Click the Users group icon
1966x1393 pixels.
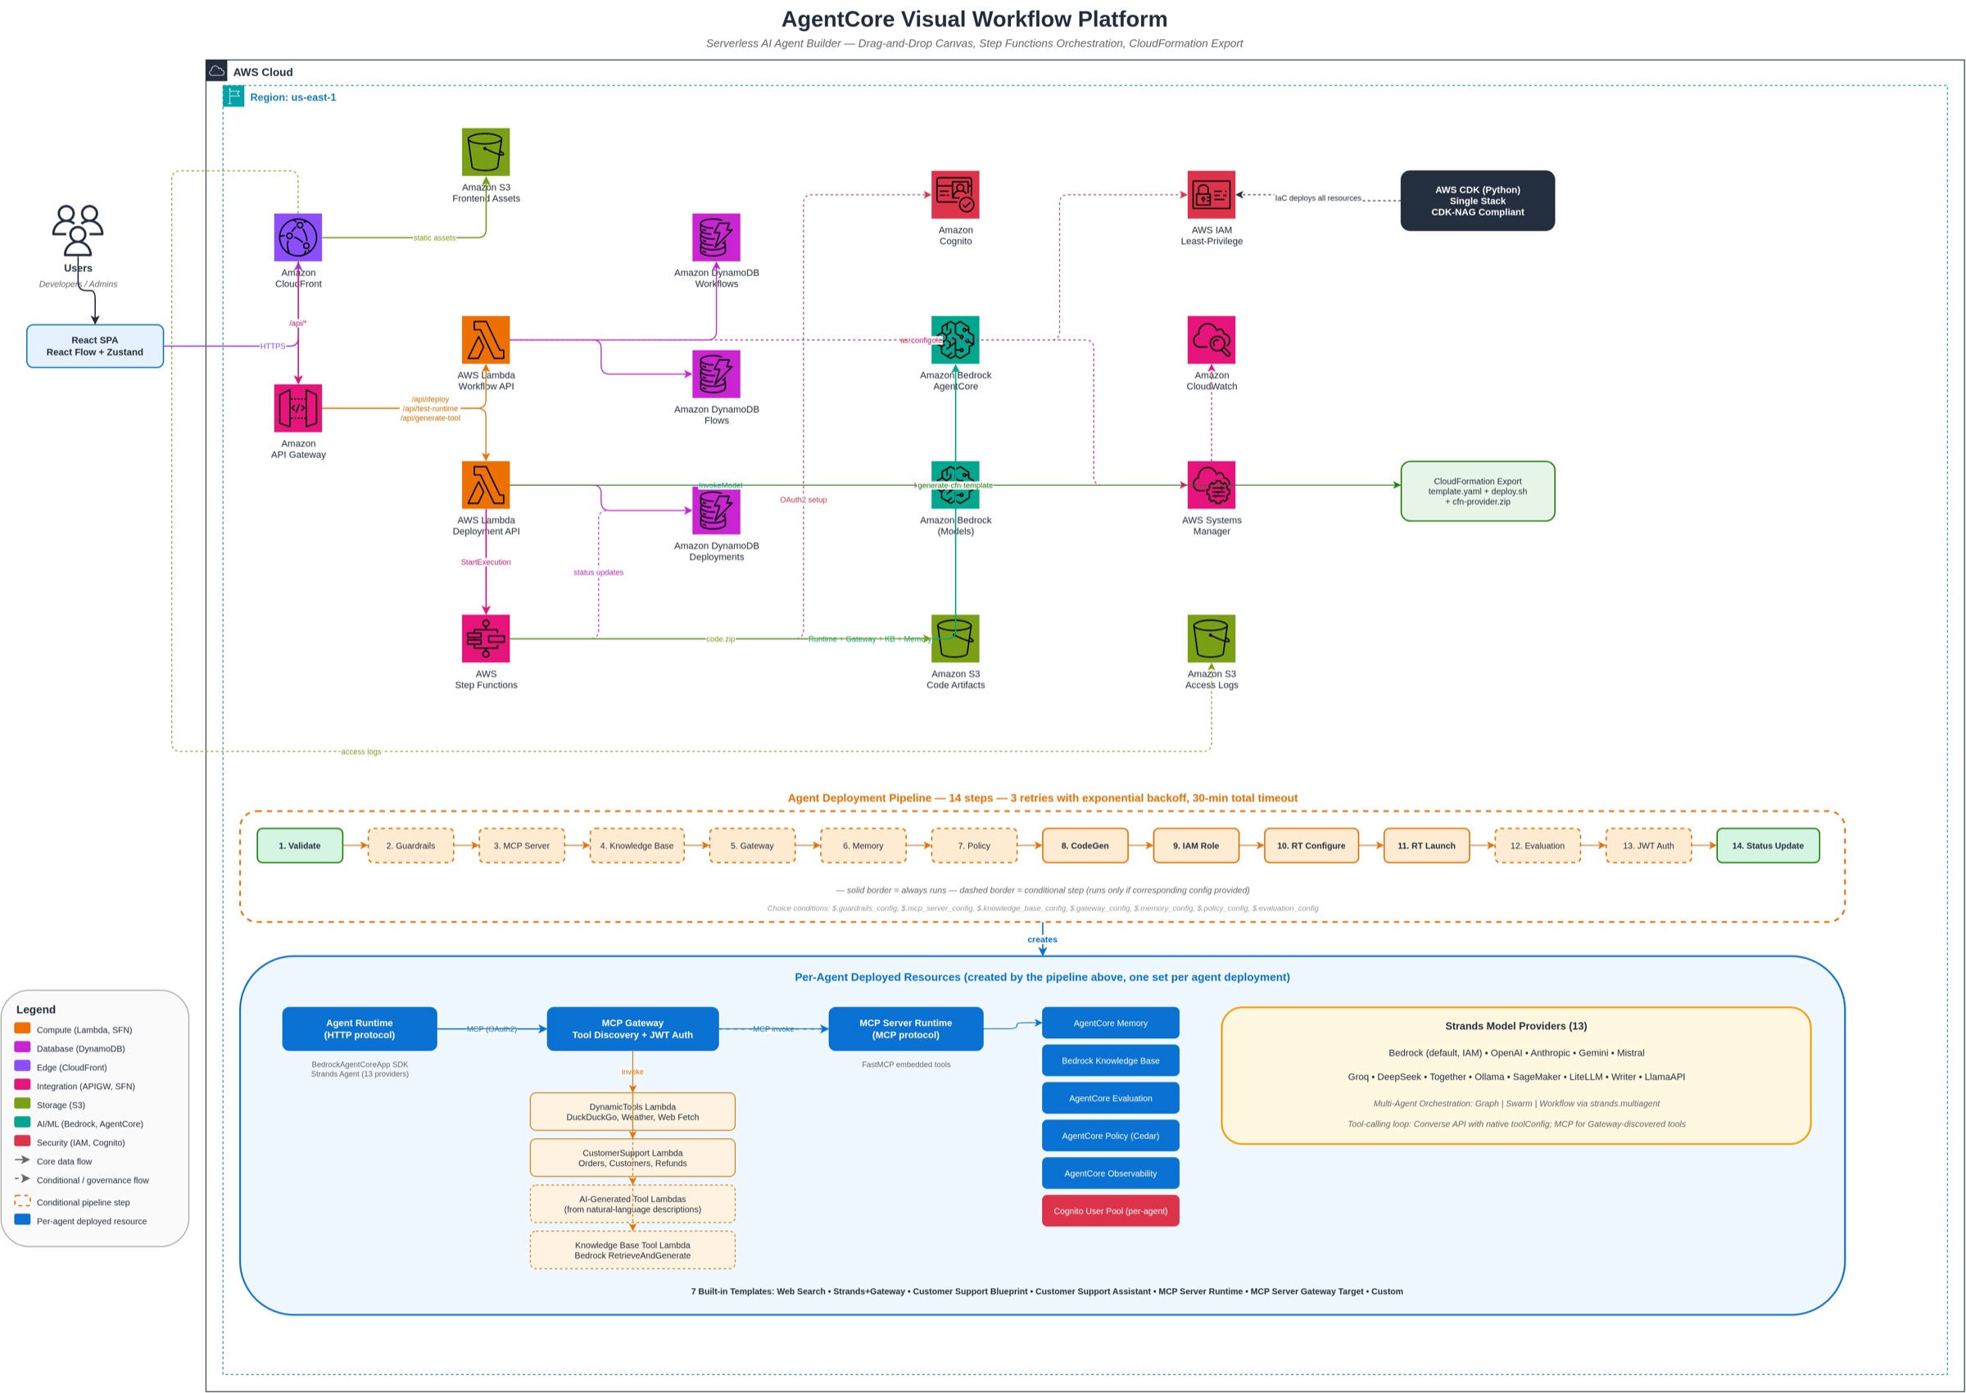click(77, 230)
